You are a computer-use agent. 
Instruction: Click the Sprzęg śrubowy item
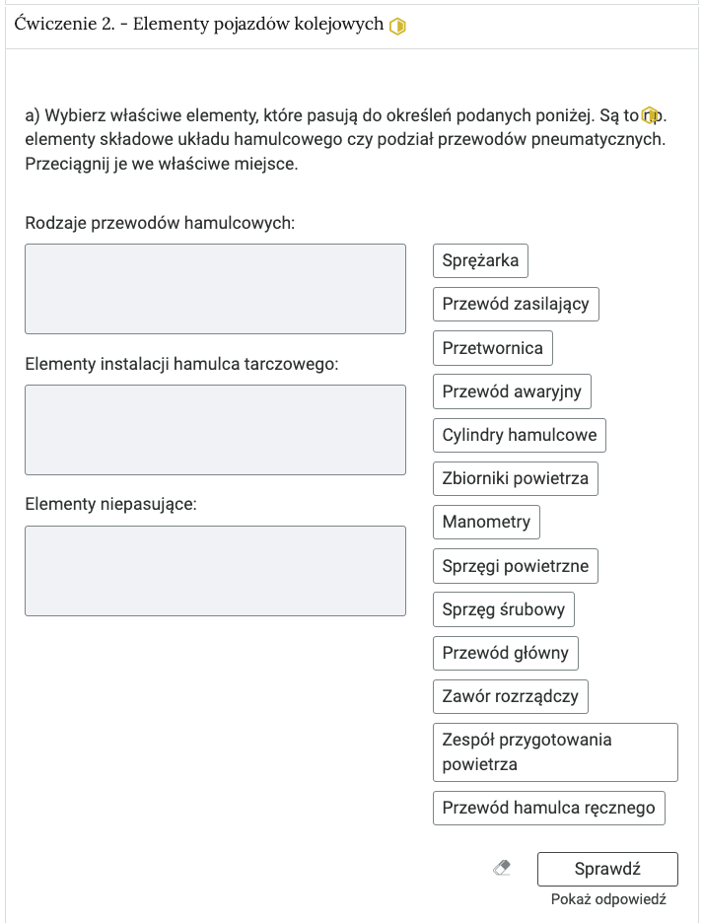coord(504,609)
